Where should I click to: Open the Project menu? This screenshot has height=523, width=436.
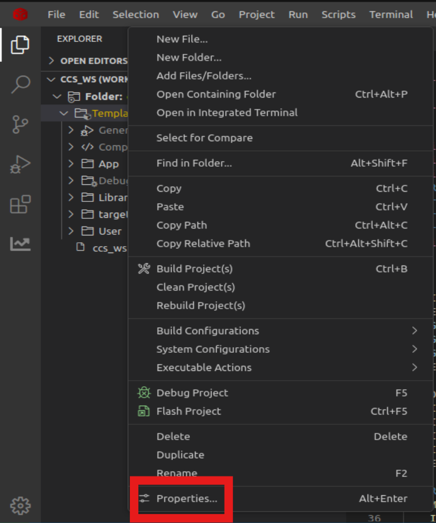[257, 14]
